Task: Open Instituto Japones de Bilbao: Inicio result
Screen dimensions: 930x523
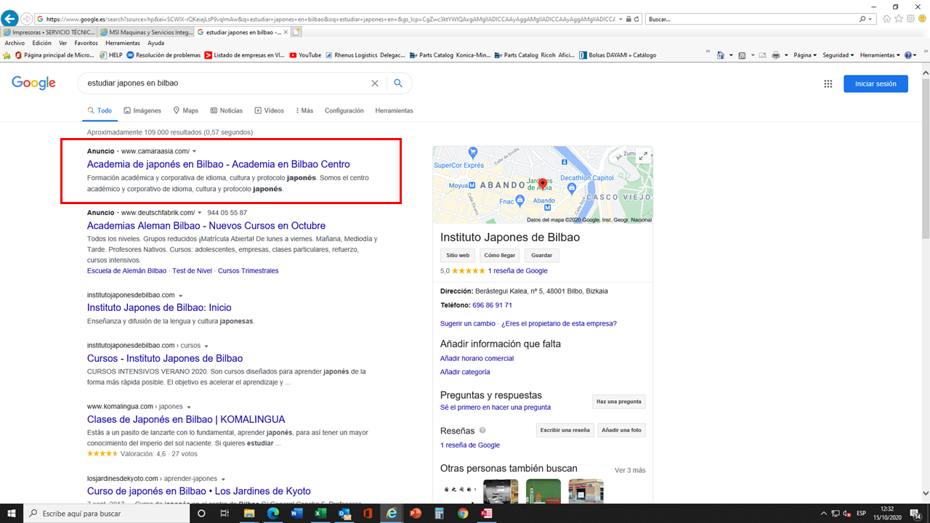Action: coord(159,307)
